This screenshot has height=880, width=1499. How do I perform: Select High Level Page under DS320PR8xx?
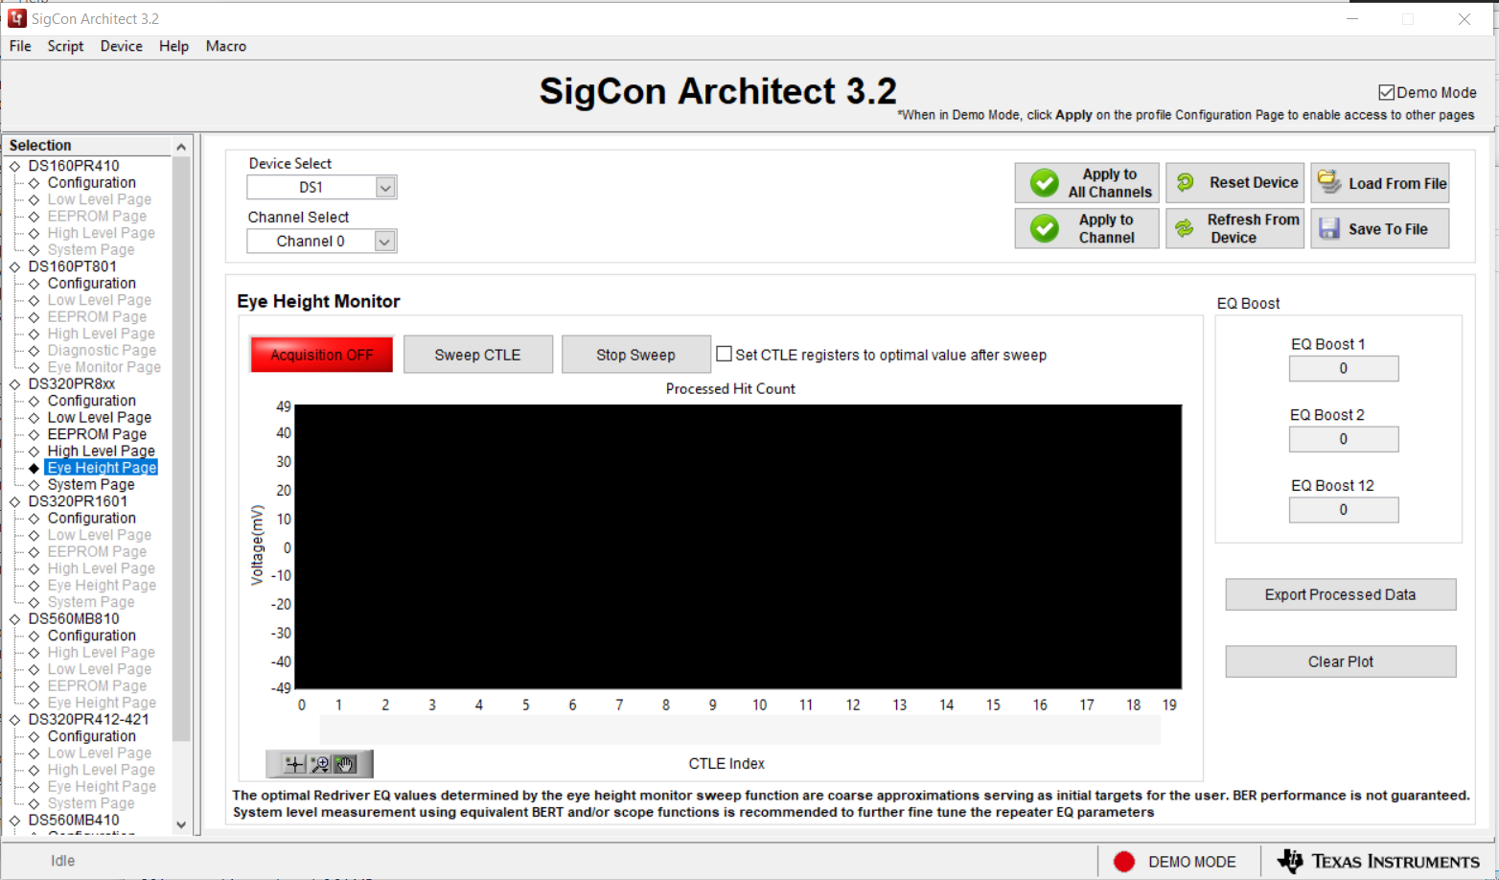102,452
